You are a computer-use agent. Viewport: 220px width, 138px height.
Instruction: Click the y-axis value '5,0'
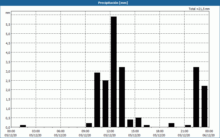pos(8,34)
